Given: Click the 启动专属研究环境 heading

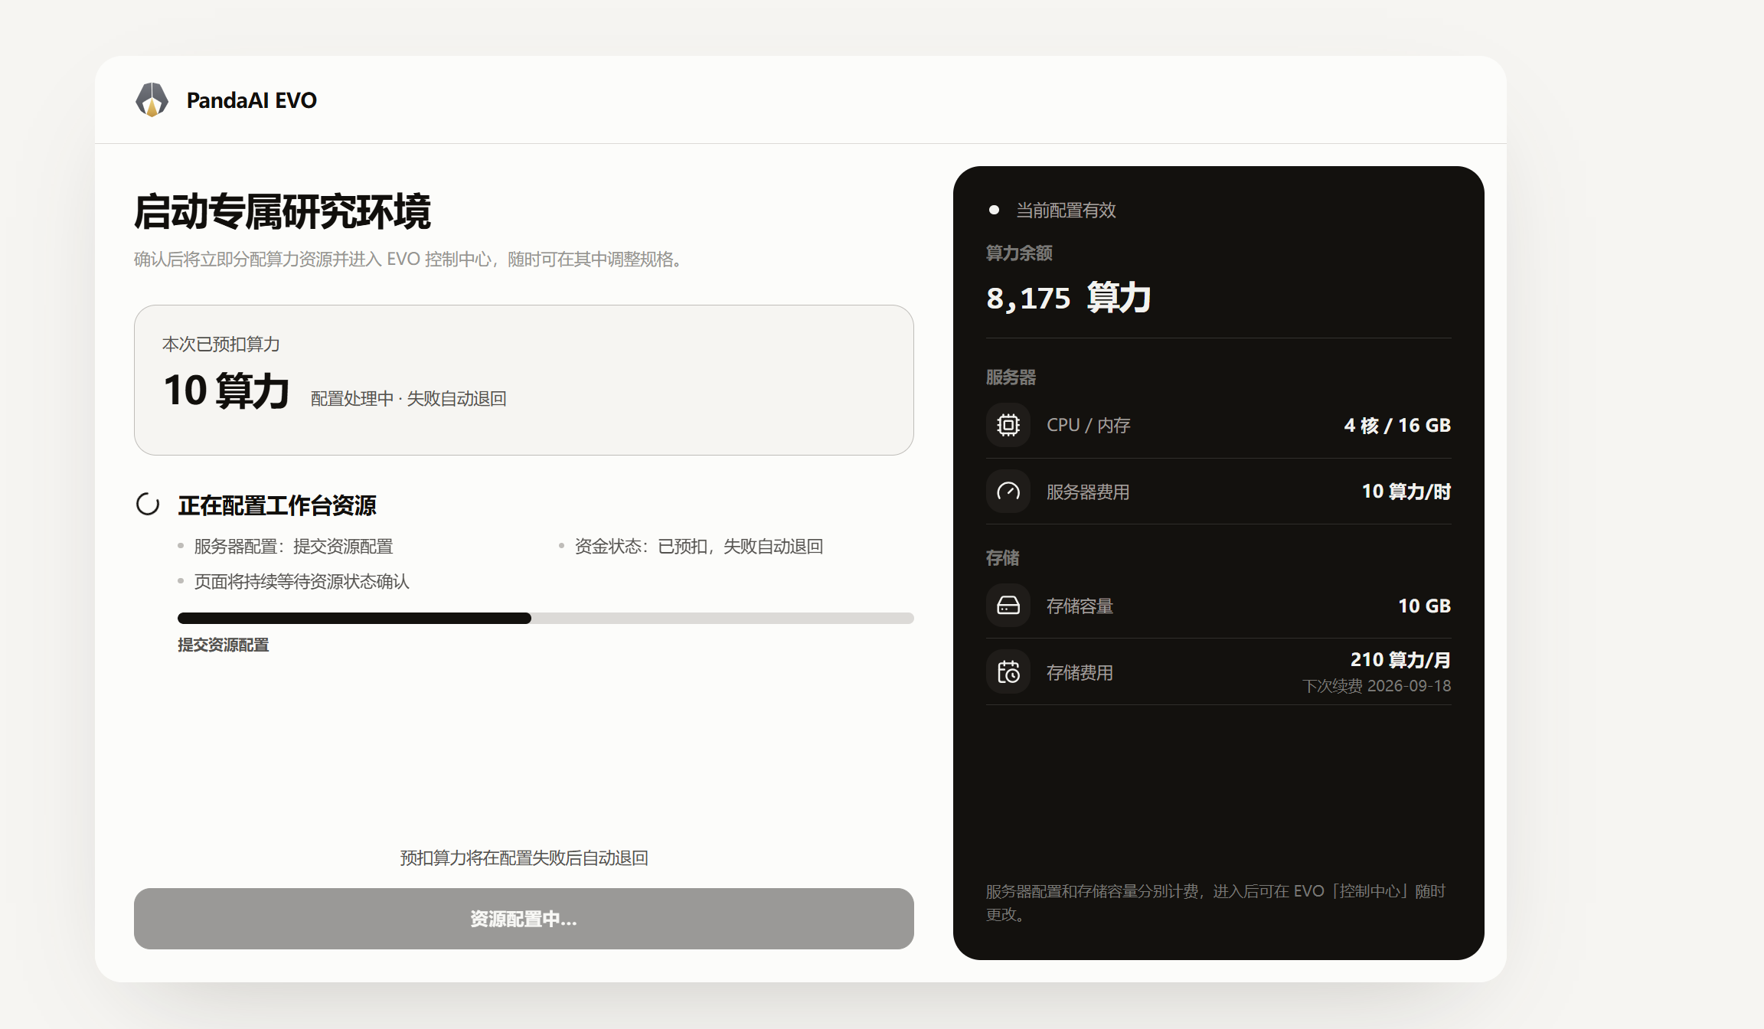Looking at the screenshot, I should click(x=282, y=212).
